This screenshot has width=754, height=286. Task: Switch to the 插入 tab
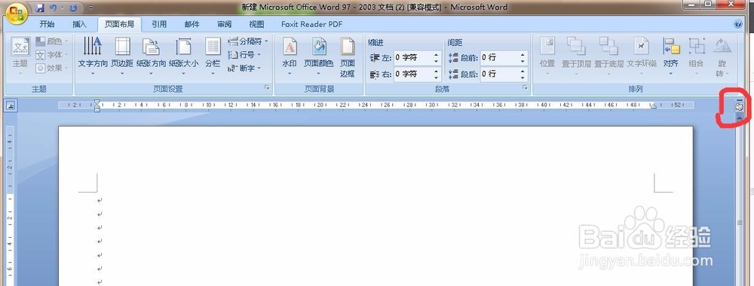tap(79, 24)
